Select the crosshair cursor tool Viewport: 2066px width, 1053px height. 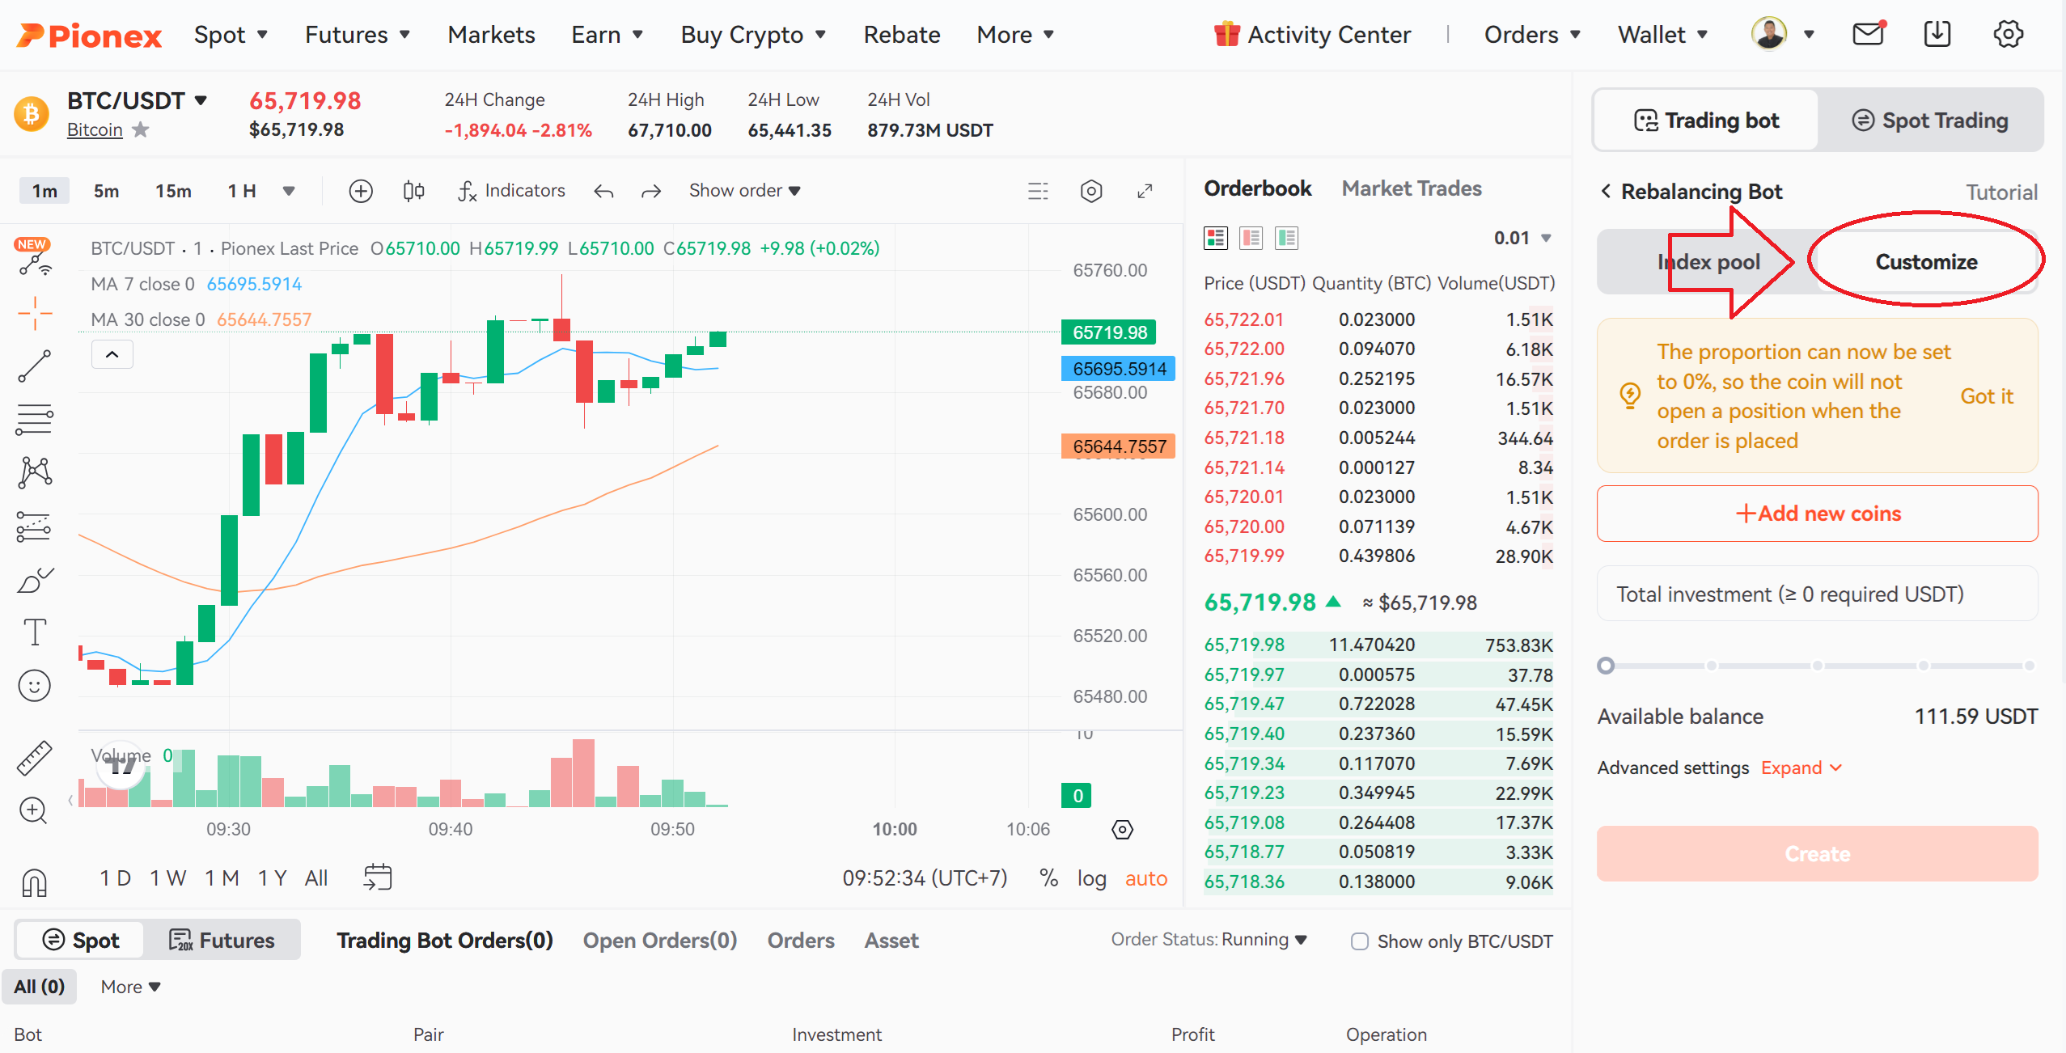35,313
